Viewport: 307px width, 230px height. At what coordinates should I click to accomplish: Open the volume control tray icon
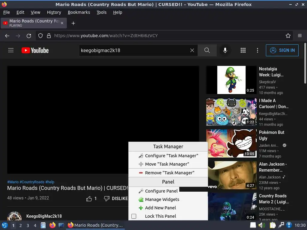(262, 225)
